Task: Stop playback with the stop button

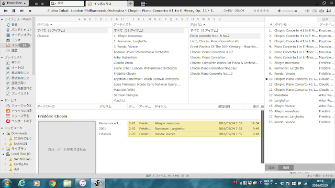Action: click(x=30, y=10)
